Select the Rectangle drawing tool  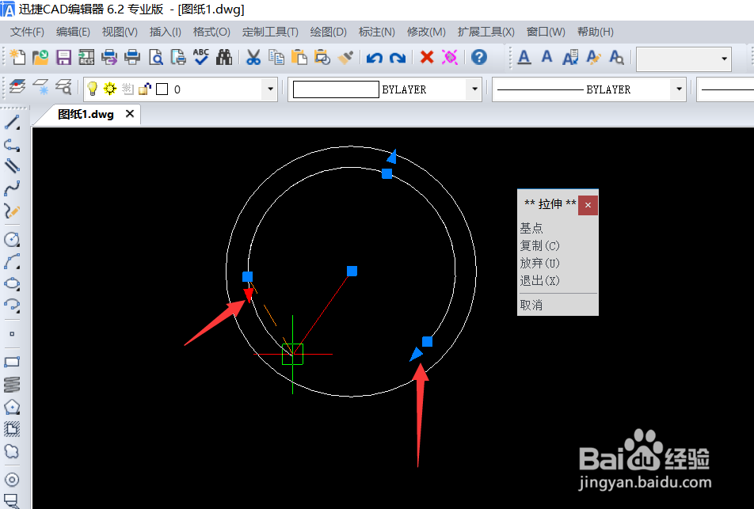coord(12,362)
